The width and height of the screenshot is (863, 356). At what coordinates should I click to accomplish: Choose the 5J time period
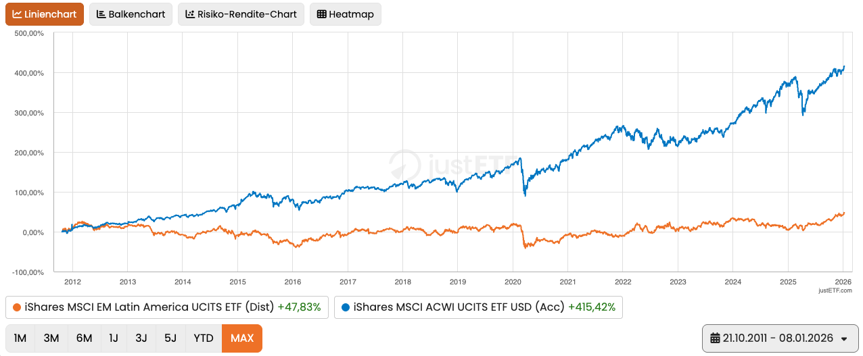click(x=171, y=338)
